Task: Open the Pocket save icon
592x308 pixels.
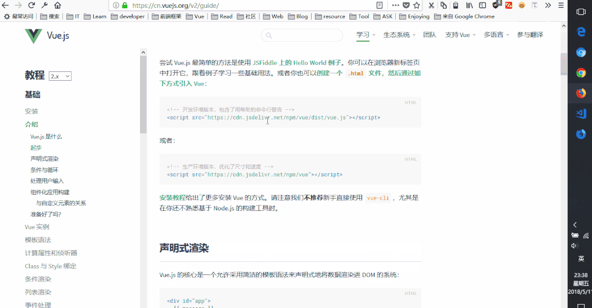Action: pos(406,6)
